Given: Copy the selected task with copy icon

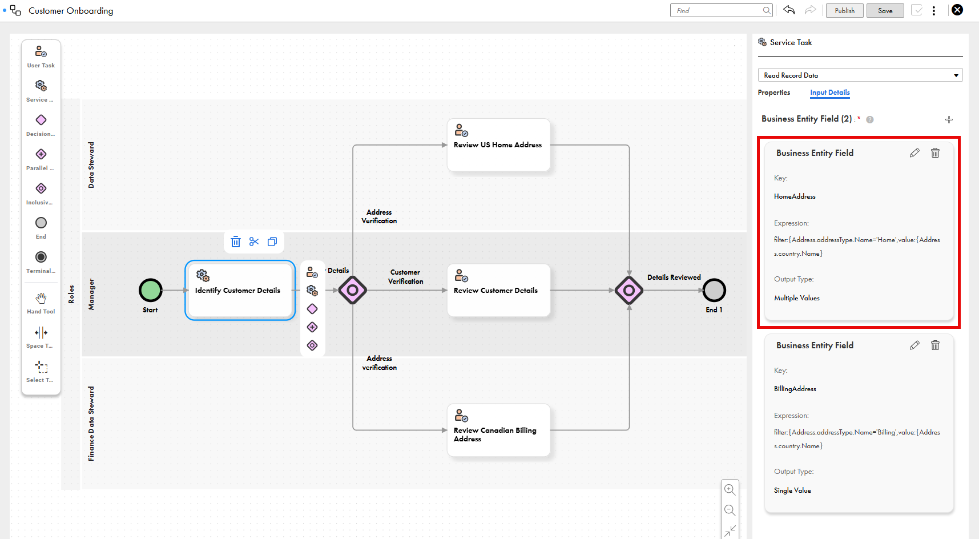Looking at the screenshot, I should pos(272,242).
